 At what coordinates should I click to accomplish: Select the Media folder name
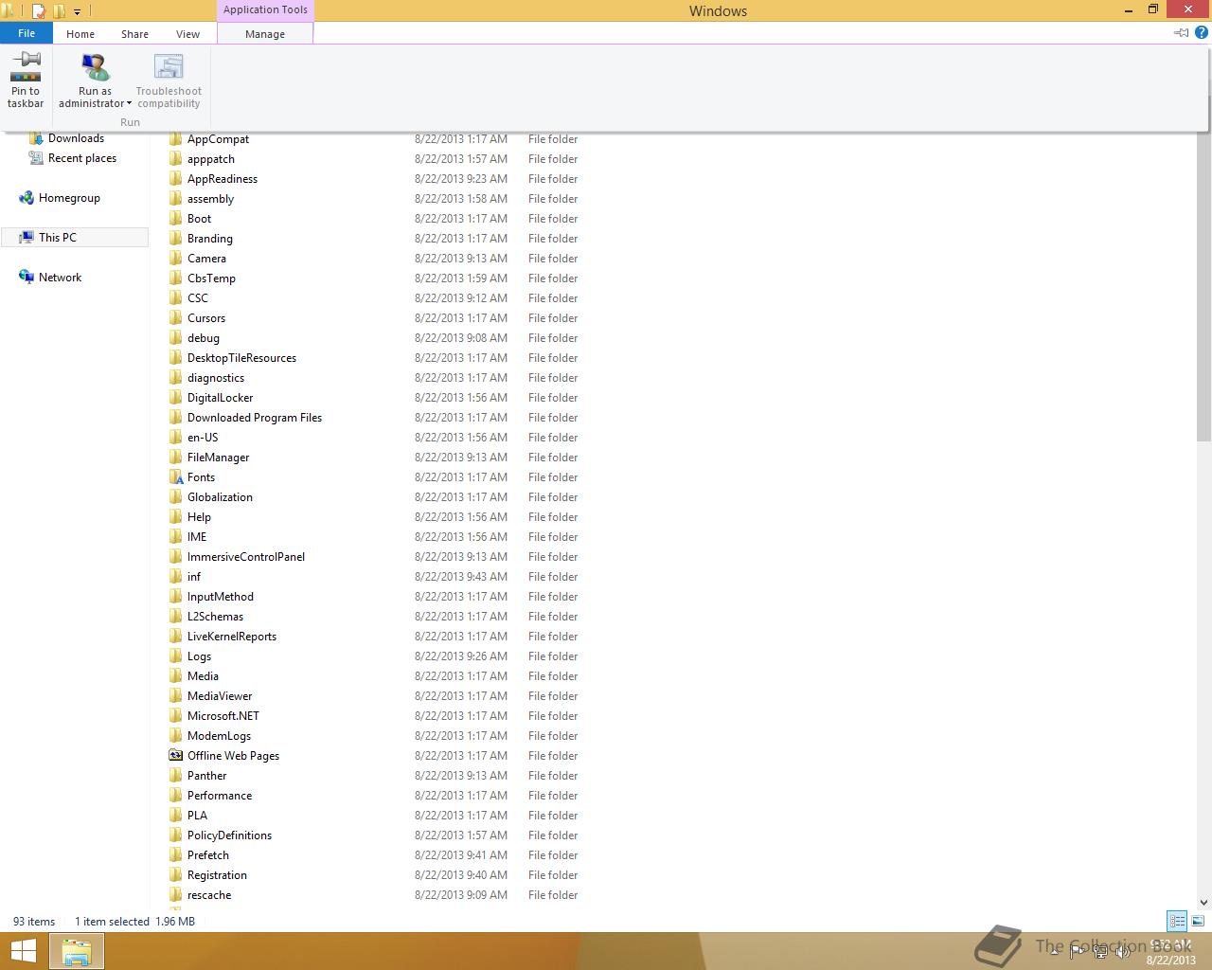coord(203,676)
